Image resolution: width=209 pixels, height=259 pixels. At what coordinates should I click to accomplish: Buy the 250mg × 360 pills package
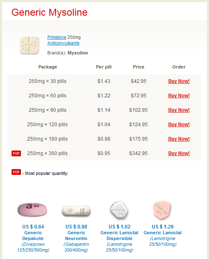pyautogui.click(x=179, y=153)
